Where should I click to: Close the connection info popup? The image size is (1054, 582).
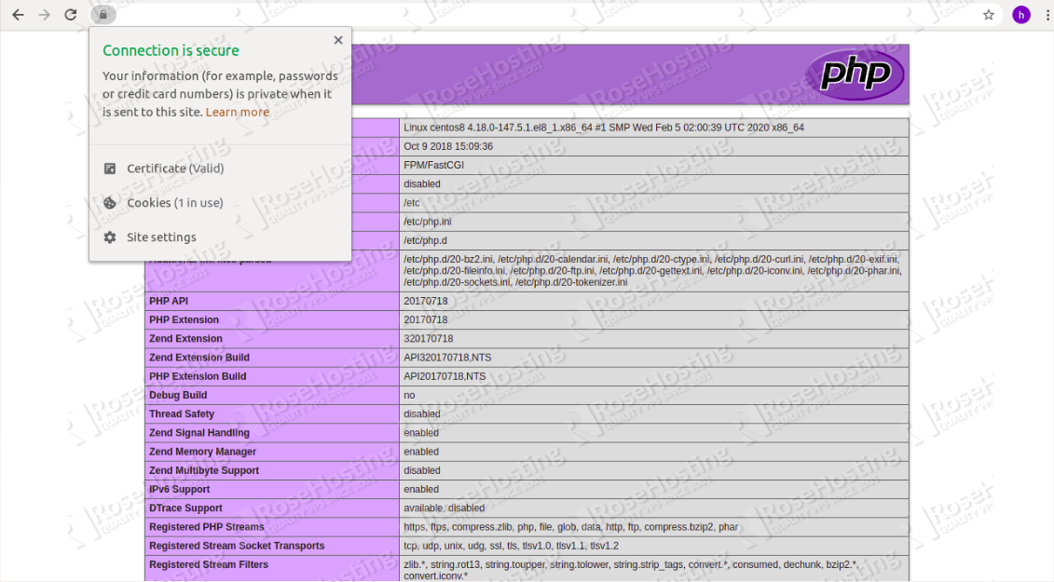(338, 40)
